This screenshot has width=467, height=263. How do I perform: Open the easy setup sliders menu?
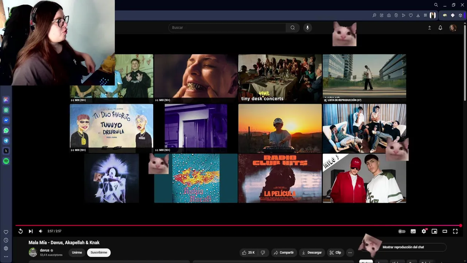[x=425, y=15]
